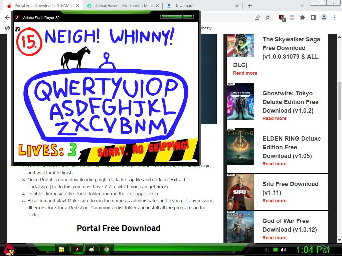This screenshot has height=256, width=342.
Task: Open the Paint taskbar icon
Action: (92, 249)
